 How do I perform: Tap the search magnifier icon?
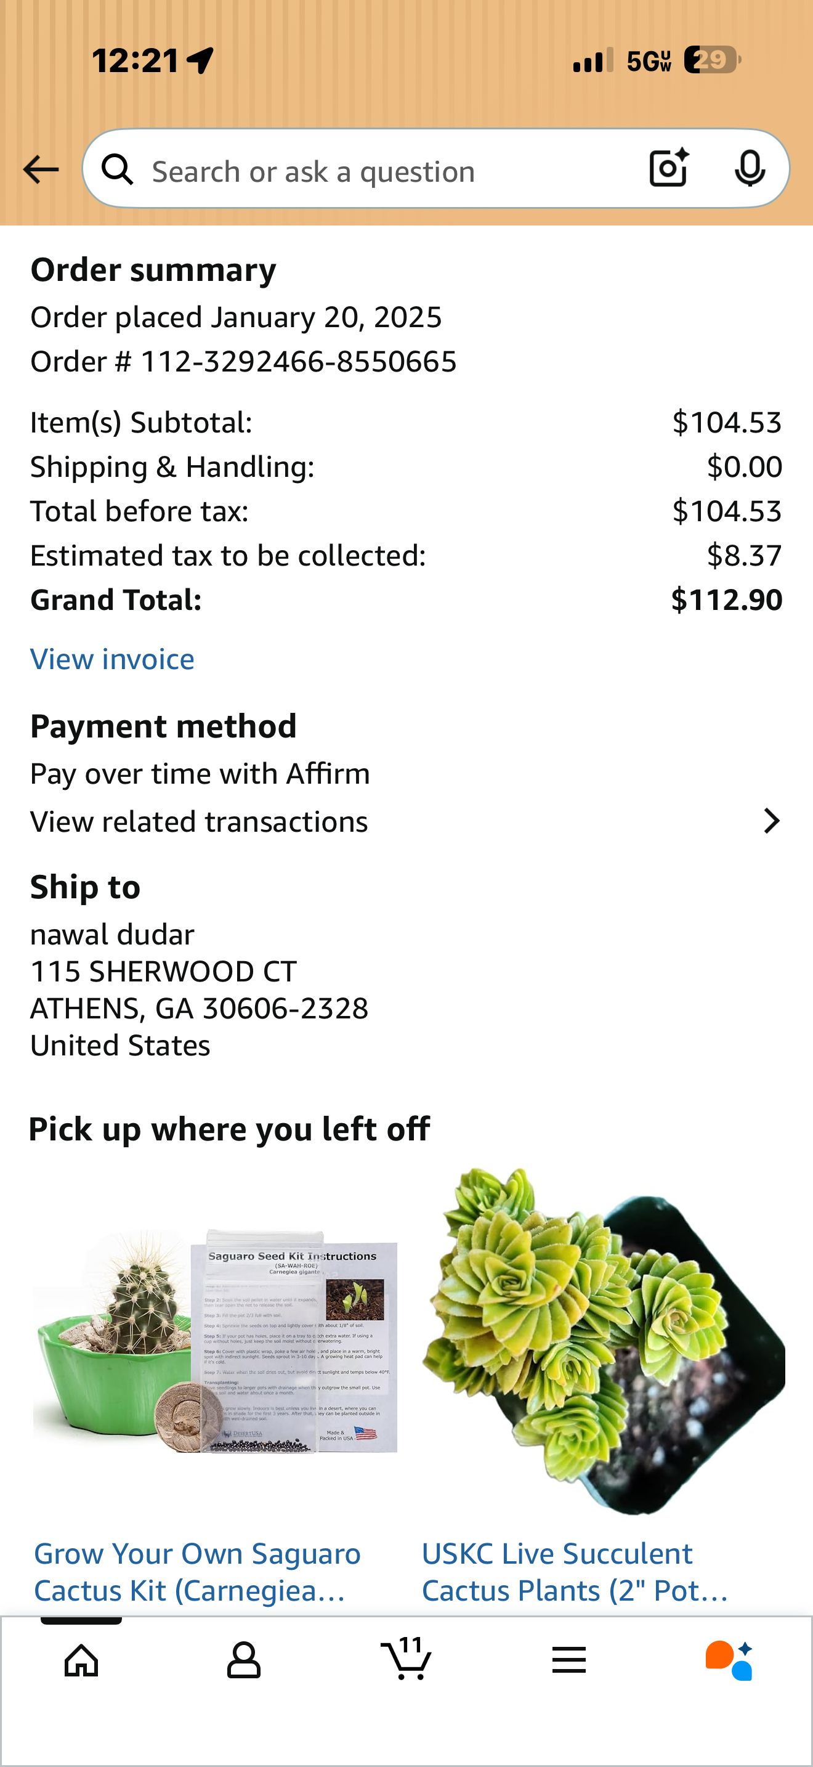coord(117,169)
